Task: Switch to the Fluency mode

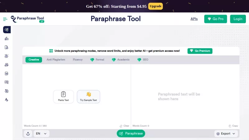Action: point(78,60)
